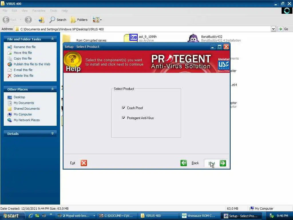293x220 pixels.
Task: Click E-mail this file link
Action: (23, 70)
